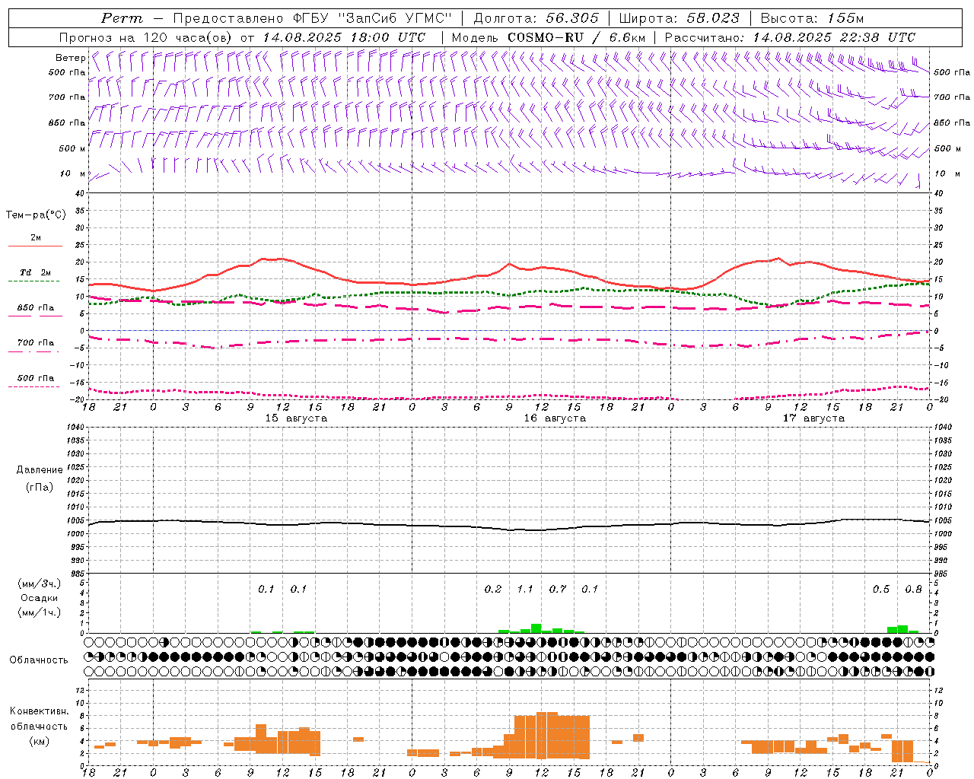Click the '(мм/3ч.)' precipitation unit label
974x779 pixels.
[x=40, y=583]
